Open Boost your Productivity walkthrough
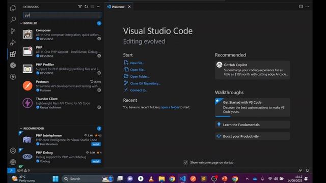Screen dimensions: 326x183 [x=253, y=136]
